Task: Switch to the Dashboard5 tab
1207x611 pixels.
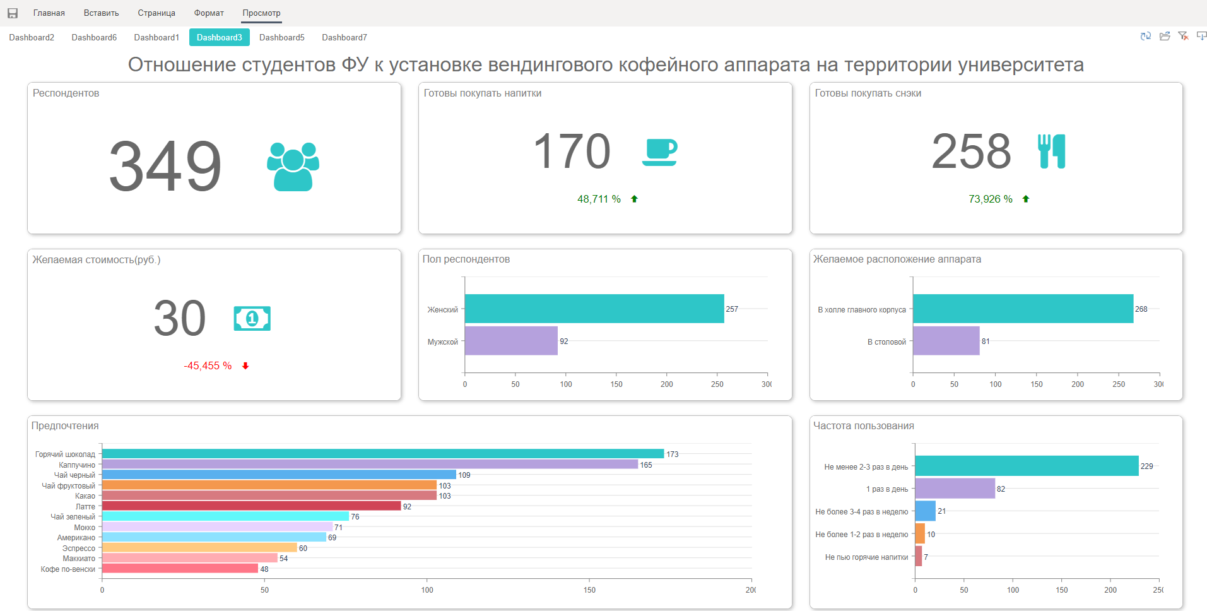Action: [281, 38]
